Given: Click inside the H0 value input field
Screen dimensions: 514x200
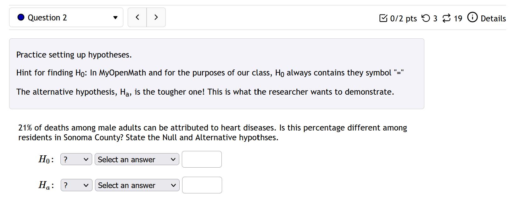Looking at the screenshot, I should pos(201,159).
